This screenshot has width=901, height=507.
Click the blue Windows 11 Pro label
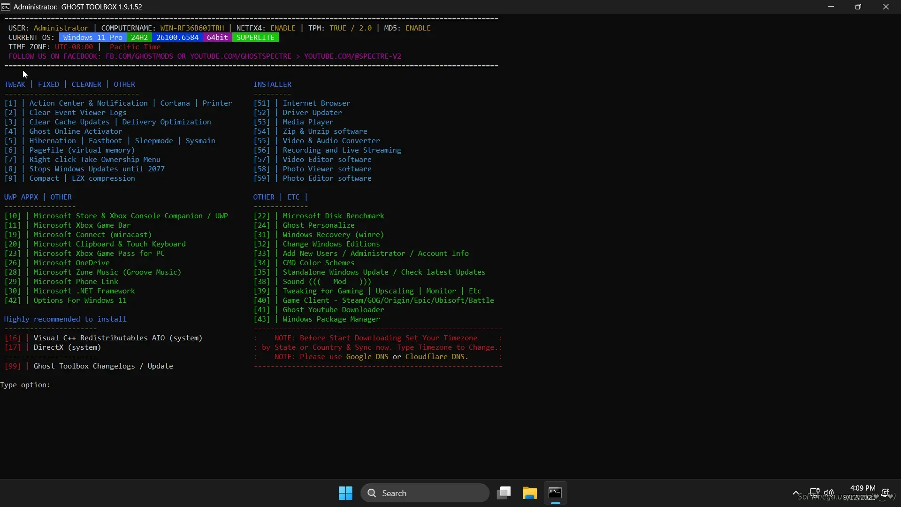point(92,38)
